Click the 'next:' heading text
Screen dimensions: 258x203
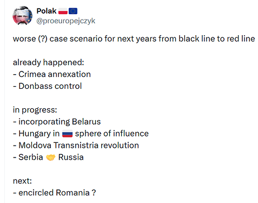pyautogui.click(x=22, y=181)
